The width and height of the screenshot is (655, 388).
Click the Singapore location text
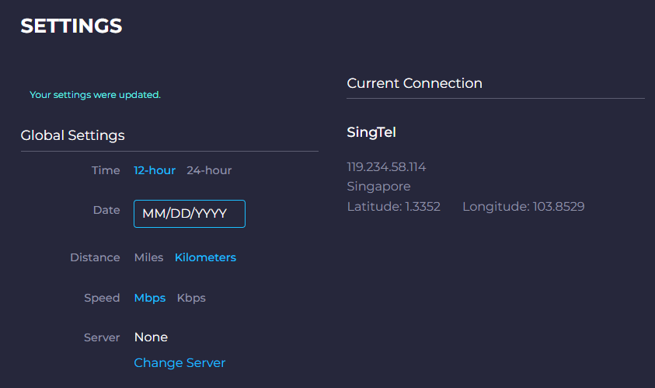(378, 187)
